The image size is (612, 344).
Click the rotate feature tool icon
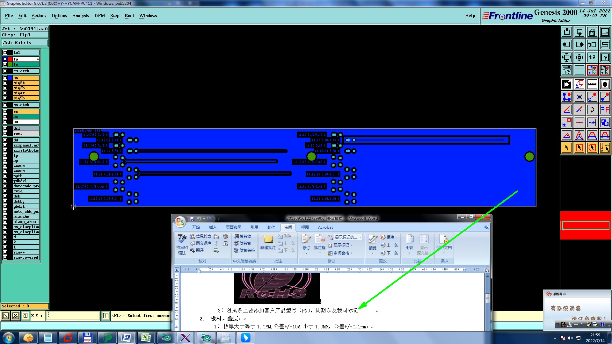click(592, 110)
